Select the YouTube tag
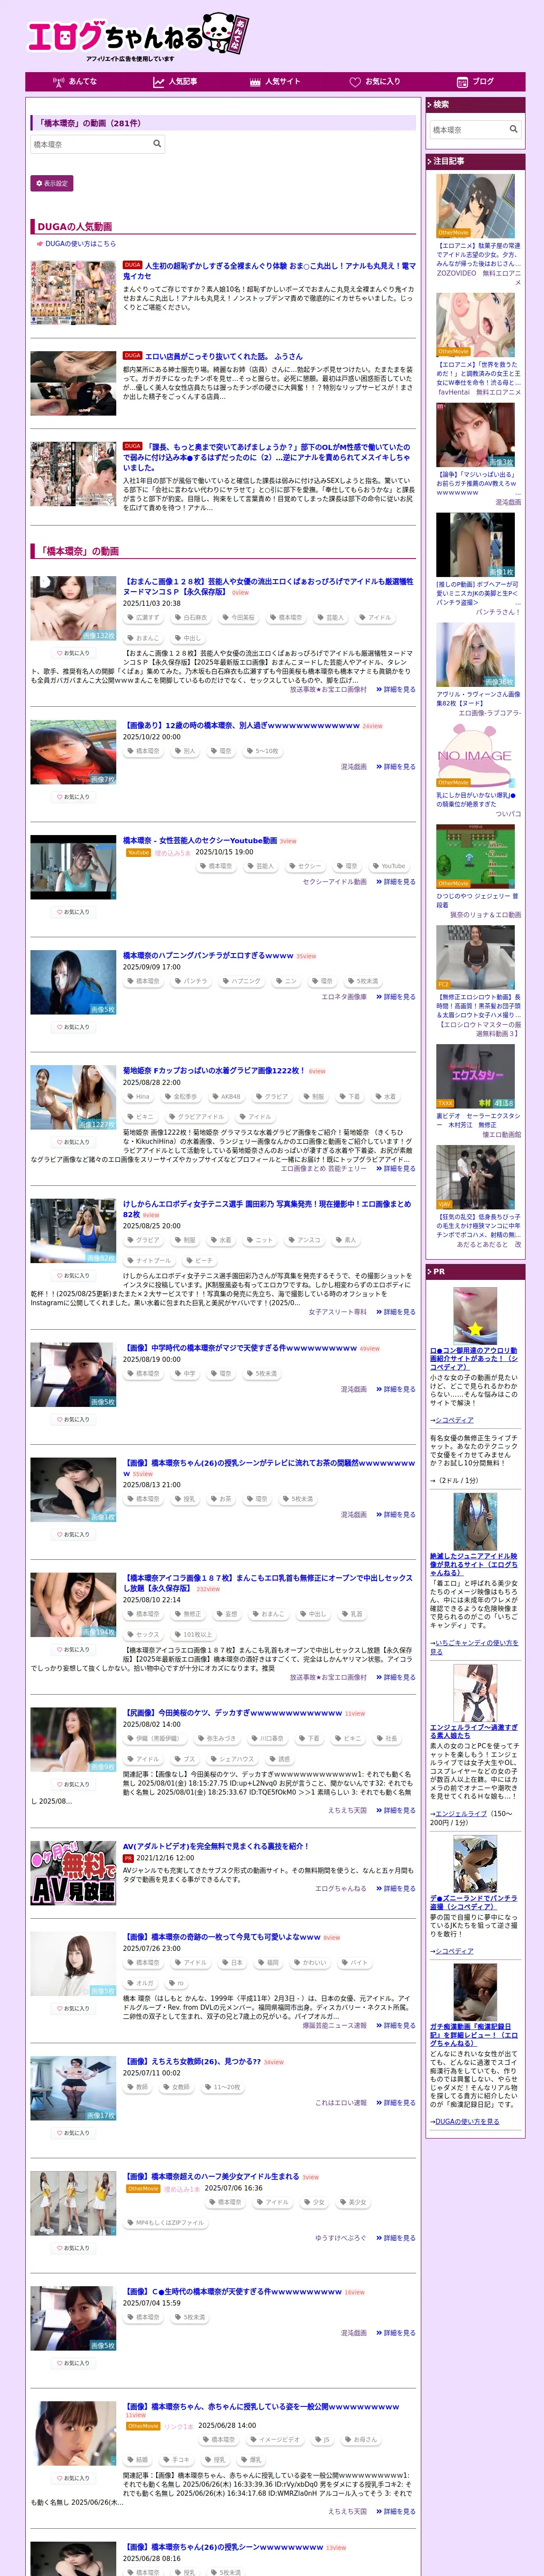 point(389,866)
